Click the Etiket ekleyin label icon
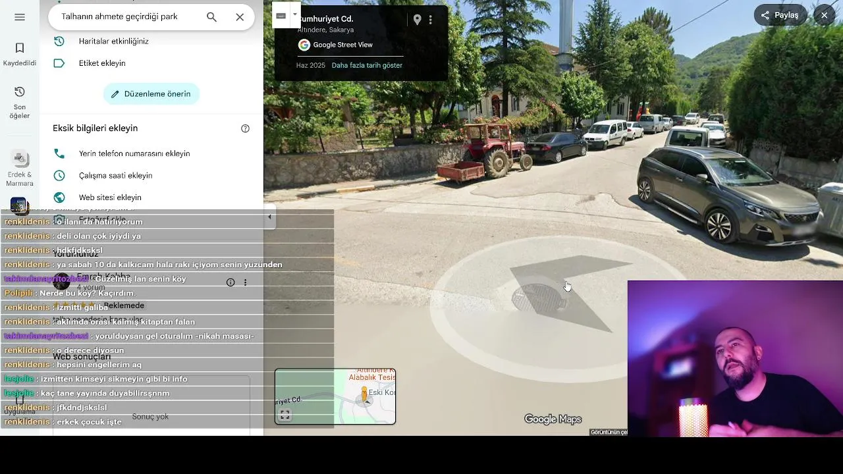Image resolution: width=843 pixels, height=474 pixels. coord(59,63)
